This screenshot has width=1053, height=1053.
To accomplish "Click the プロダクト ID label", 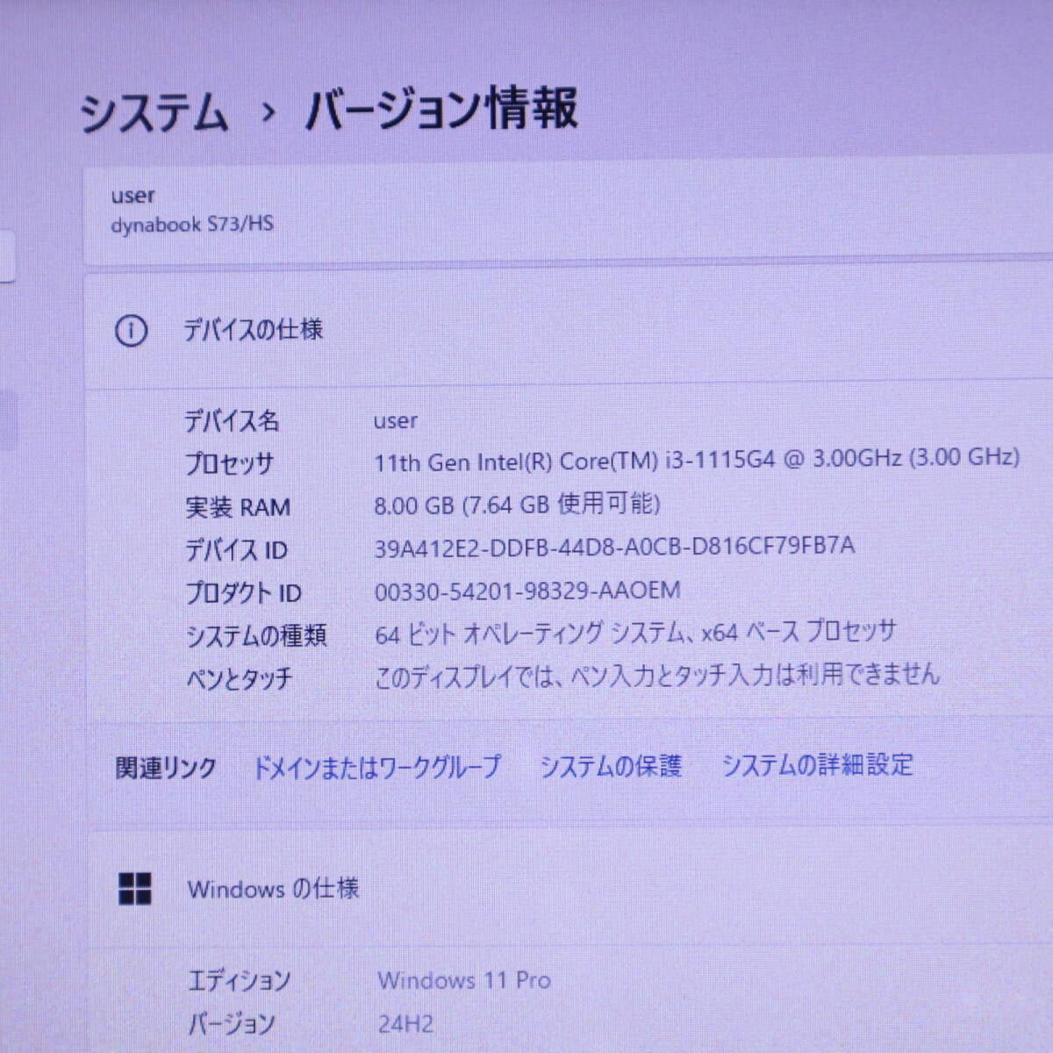I will tap(244, 593).
